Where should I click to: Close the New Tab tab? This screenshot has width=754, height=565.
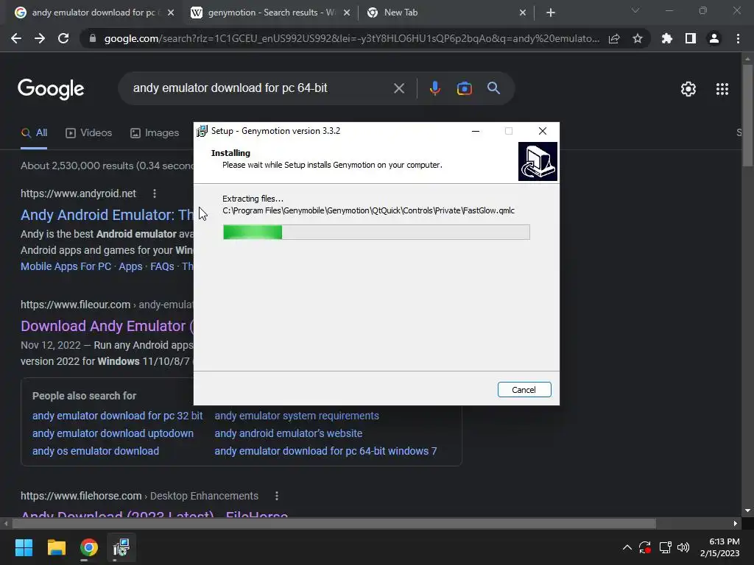pos(523,13)
